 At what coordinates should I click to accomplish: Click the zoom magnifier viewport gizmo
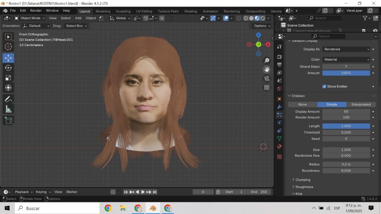click(x=267, y=61)
